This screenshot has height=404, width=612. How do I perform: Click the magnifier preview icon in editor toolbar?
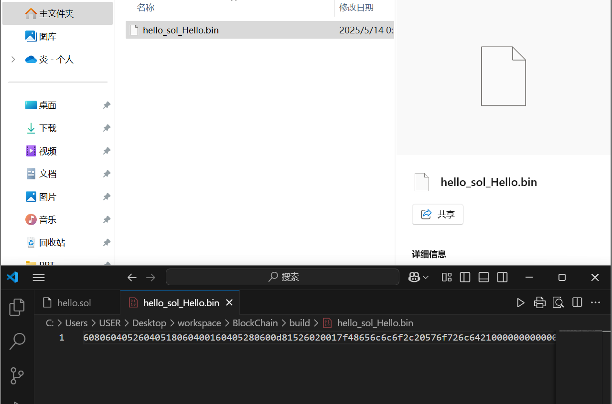coord(558,302)
